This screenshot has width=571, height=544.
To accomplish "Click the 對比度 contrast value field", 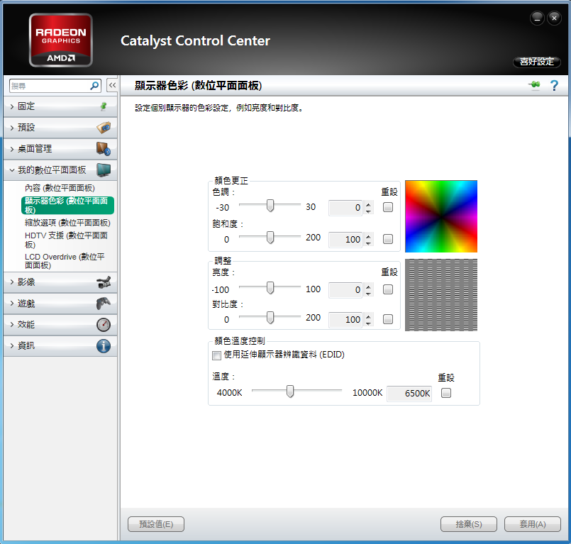I will coord(345,320).
